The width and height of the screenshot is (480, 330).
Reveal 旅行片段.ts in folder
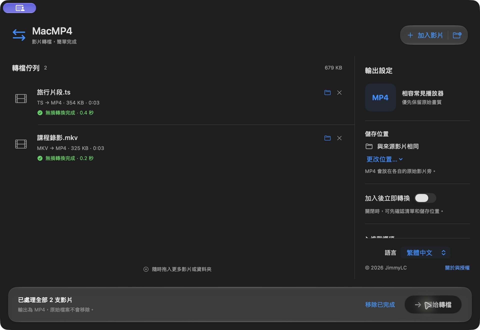click(327, 92)
